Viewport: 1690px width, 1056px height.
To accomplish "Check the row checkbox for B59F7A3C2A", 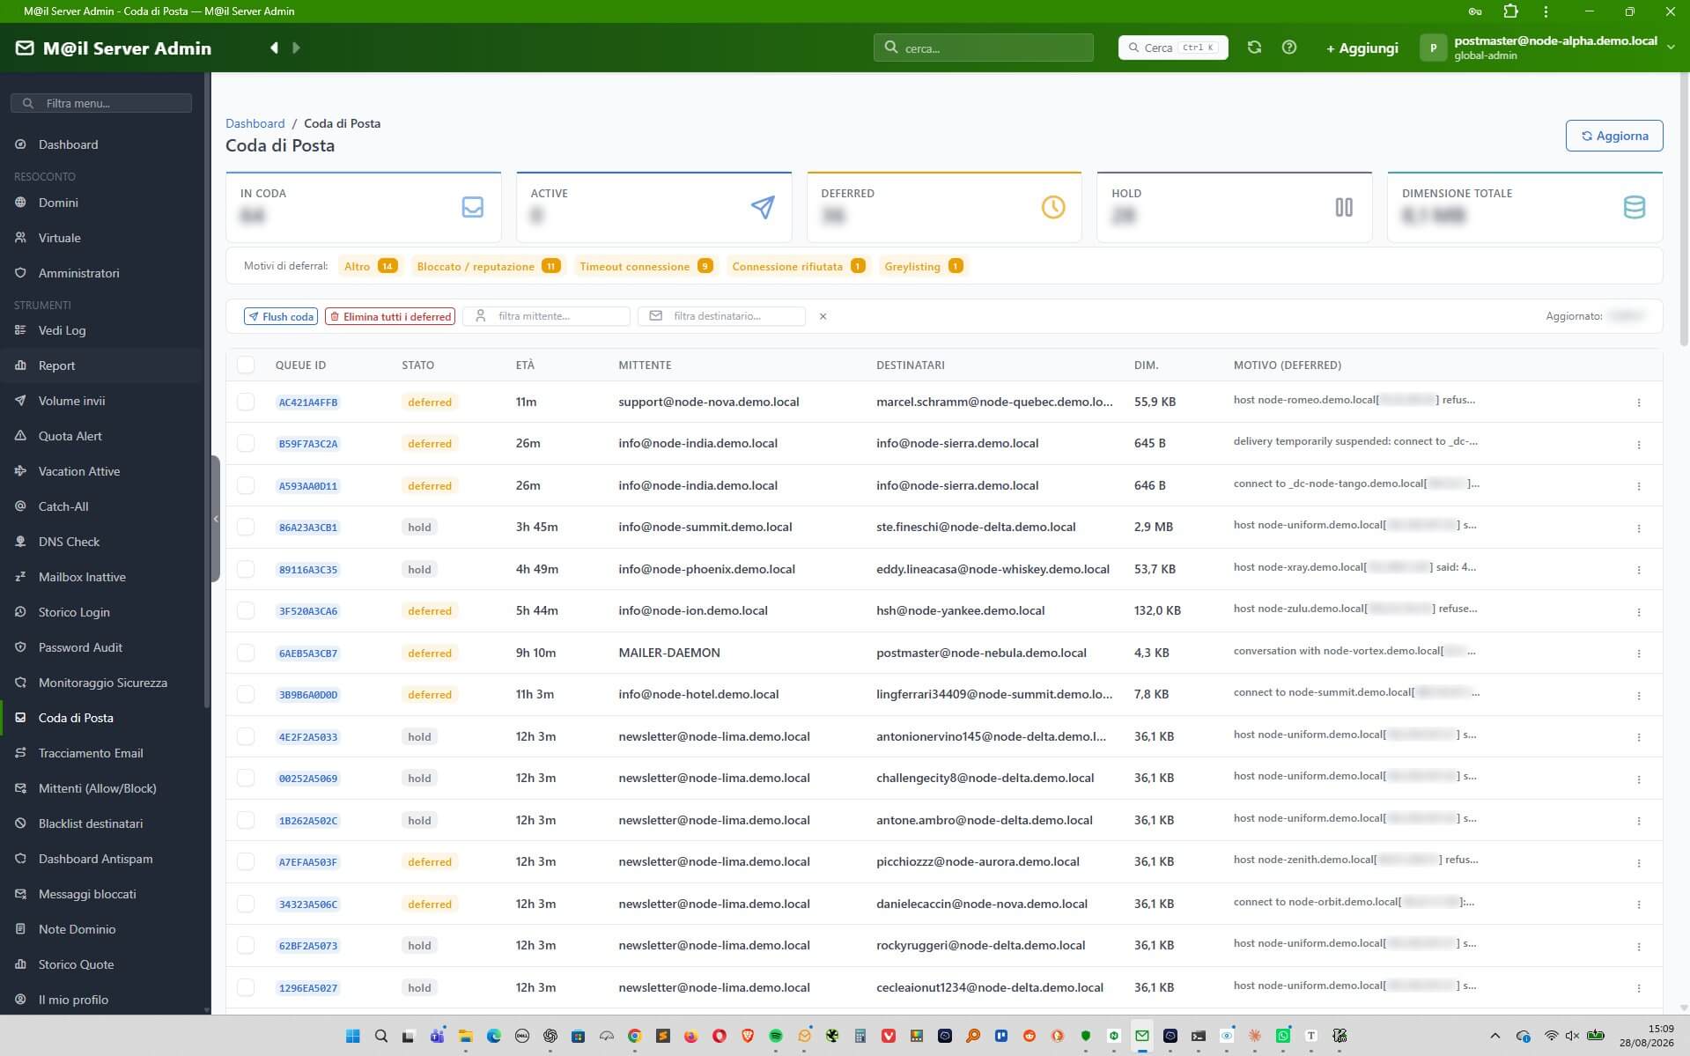I will (246, 443).
